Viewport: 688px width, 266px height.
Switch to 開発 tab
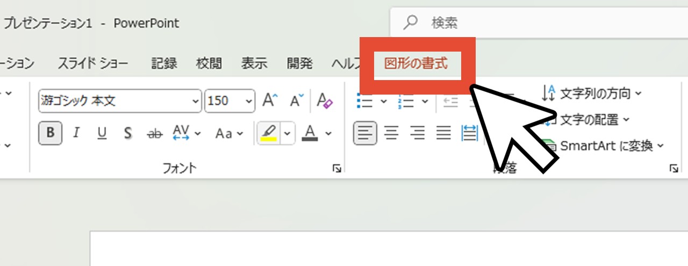coord(299,63)
